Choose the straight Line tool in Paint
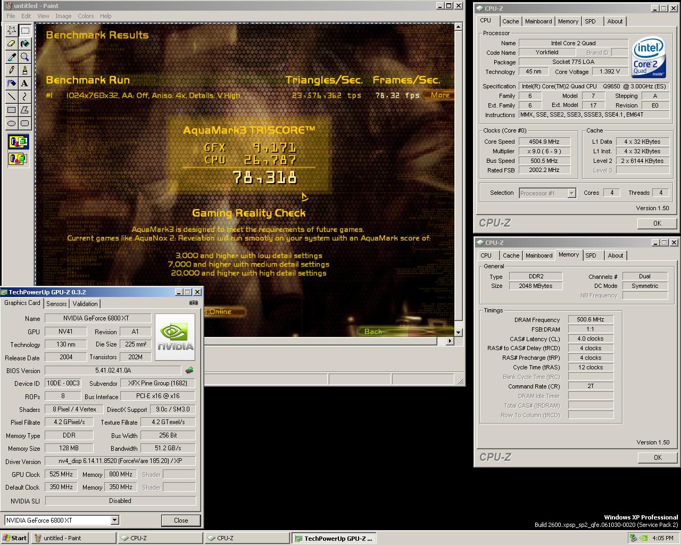This screenshot has height=545, width=681. point(11,97)
